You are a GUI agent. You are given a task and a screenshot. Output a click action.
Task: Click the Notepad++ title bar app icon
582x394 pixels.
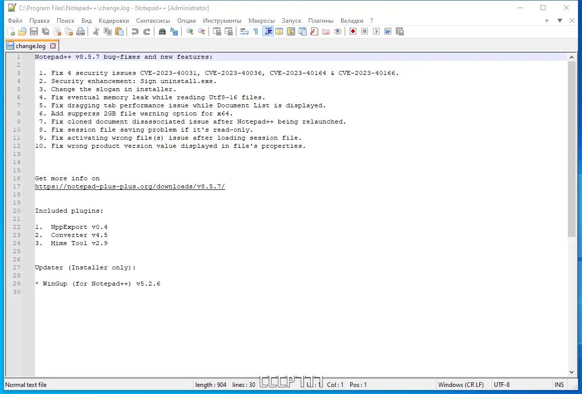pyautogui.click(x=12, y=8)
